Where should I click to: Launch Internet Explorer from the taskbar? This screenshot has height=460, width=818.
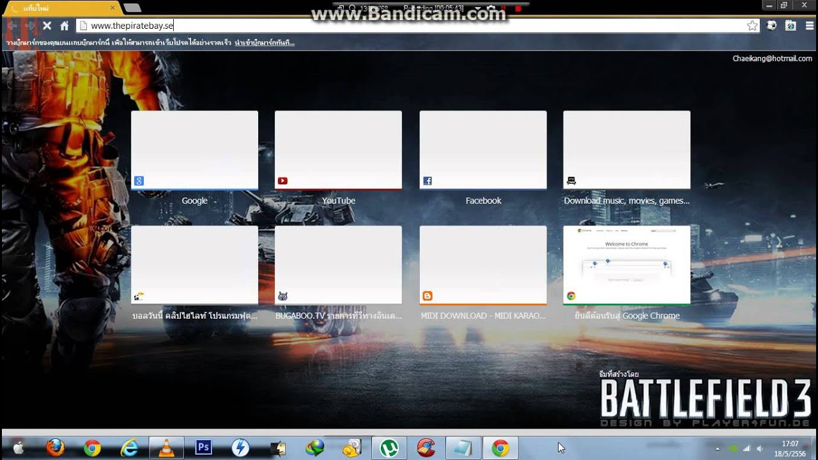tap(129, 448)
